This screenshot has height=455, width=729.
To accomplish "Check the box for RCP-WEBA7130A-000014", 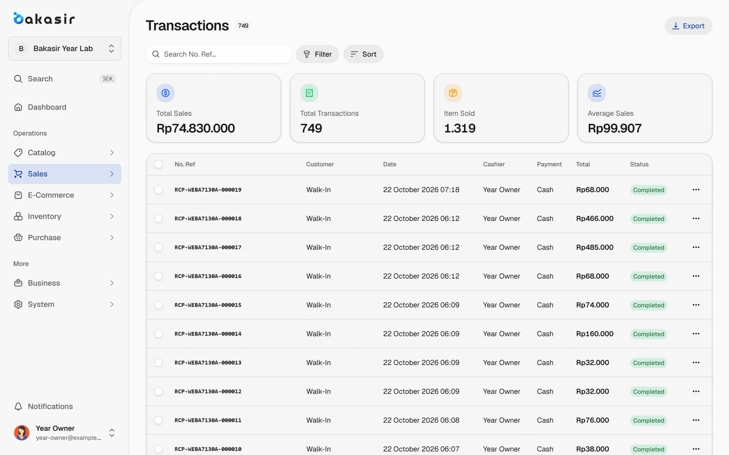I will 158,334.
